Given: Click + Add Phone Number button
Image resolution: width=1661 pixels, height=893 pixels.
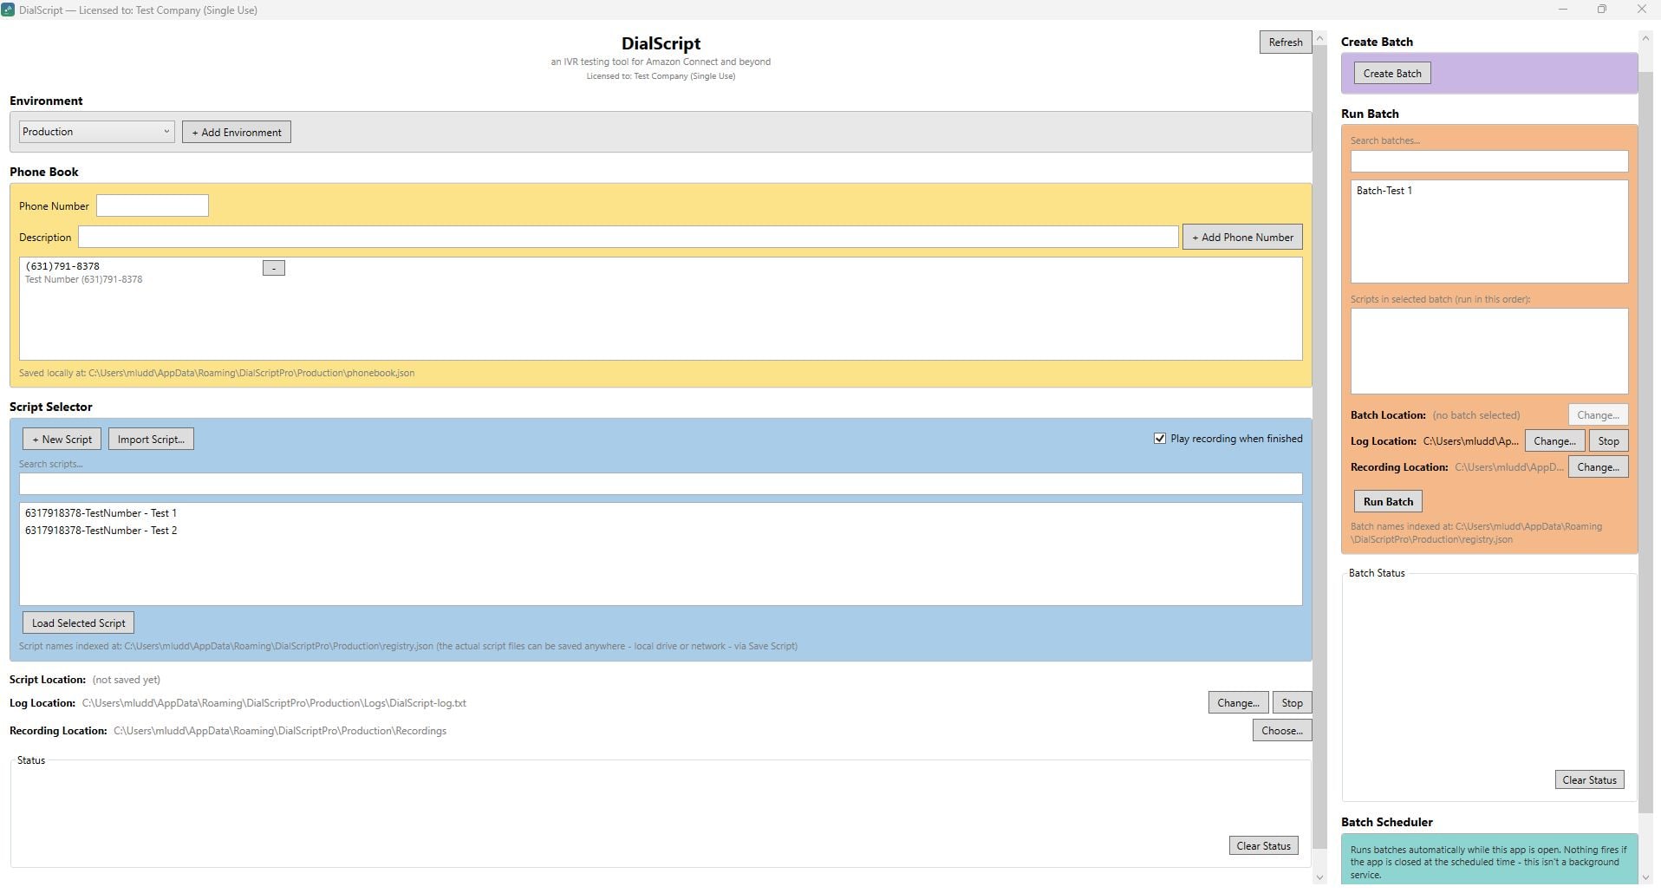Looking at the screenshot, I should click(1242, 237).
